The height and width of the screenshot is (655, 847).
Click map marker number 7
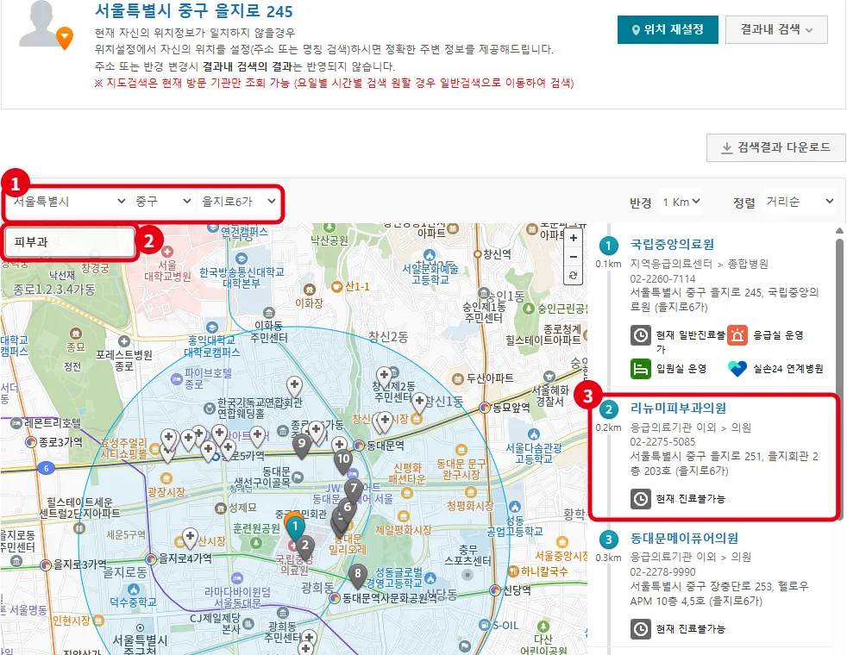tap(354, 490)
